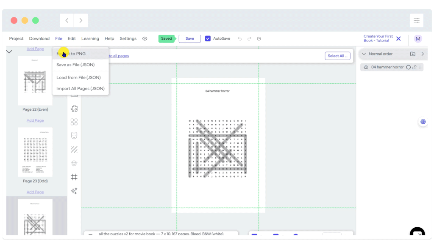Open the version history clock icon

coord(259,38)
